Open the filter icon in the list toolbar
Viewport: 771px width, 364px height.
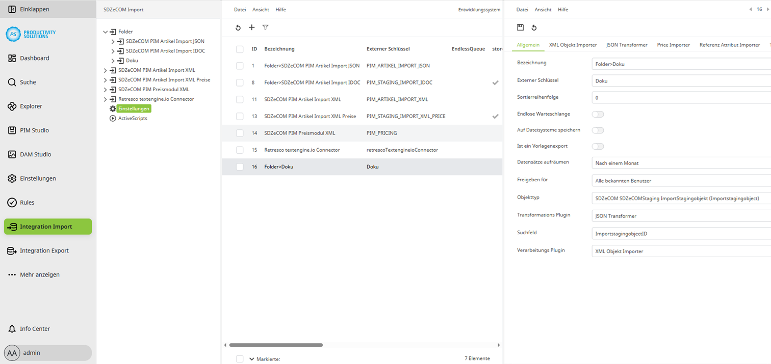pos(265,27)
